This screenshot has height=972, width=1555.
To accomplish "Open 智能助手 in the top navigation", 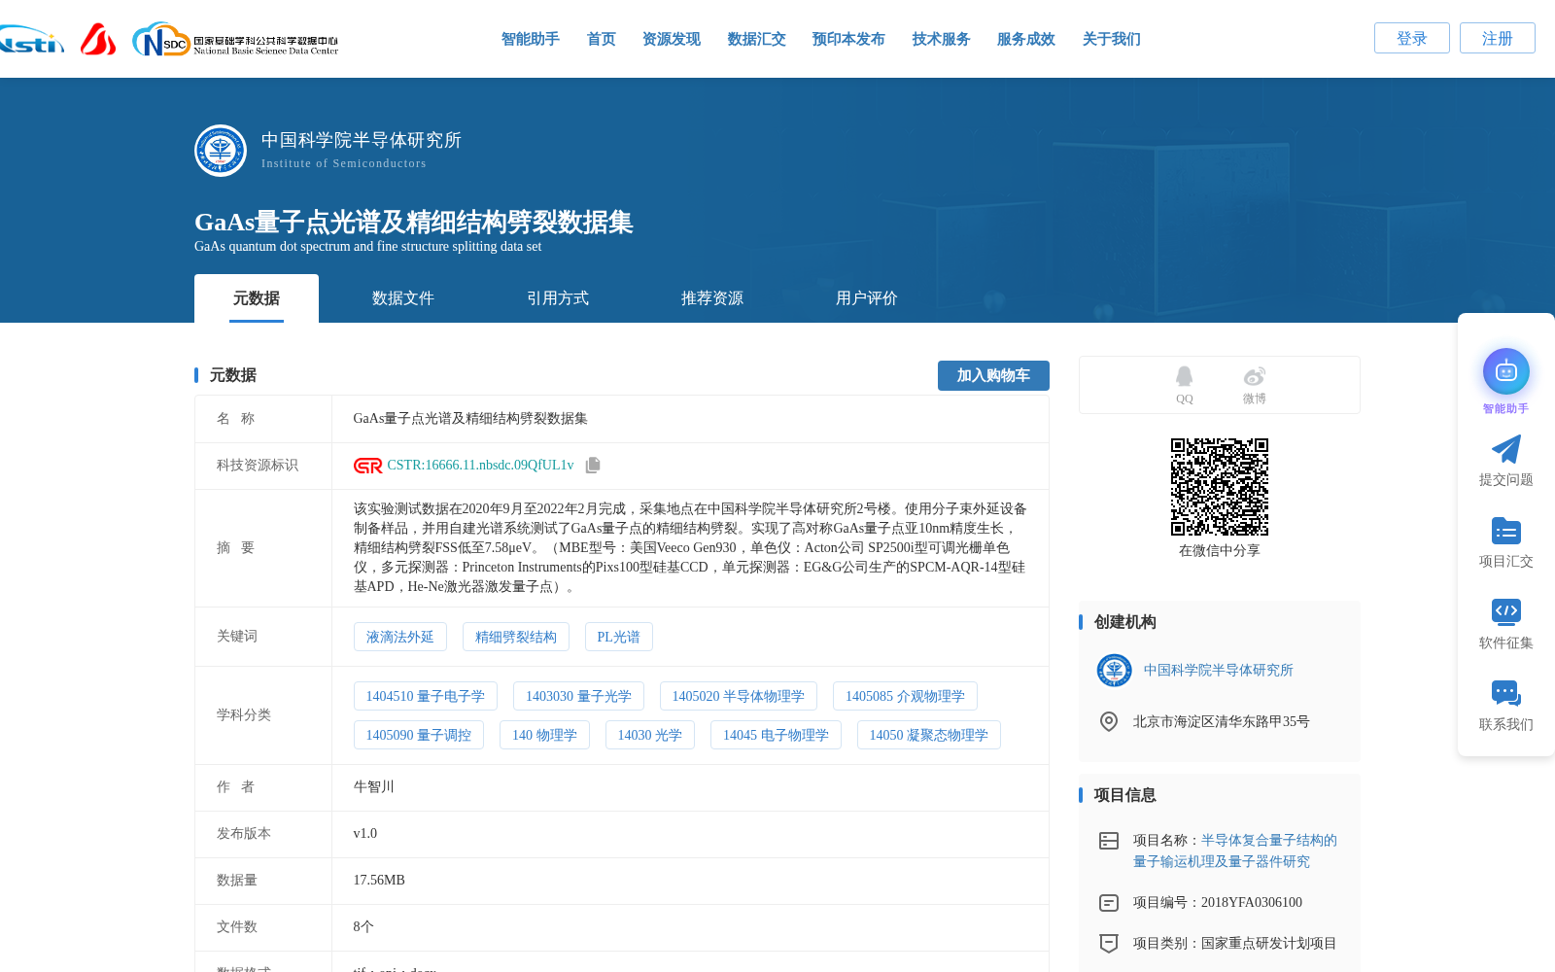I will pos(531,39).
